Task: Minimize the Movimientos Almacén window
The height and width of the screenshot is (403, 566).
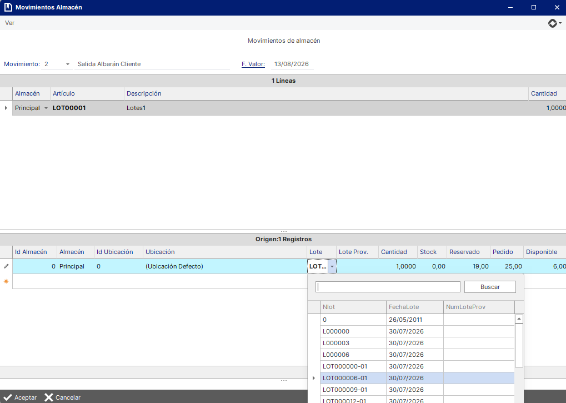Action: point(510,7)
